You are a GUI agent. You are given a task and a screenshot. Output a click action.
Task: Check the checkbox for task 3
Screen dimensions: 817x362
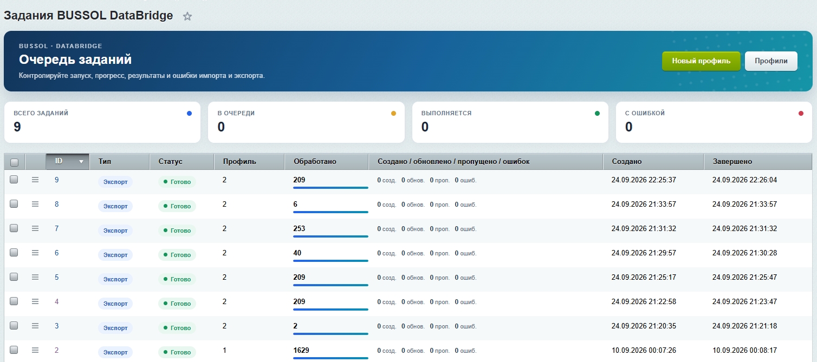[x=14, y=326]
